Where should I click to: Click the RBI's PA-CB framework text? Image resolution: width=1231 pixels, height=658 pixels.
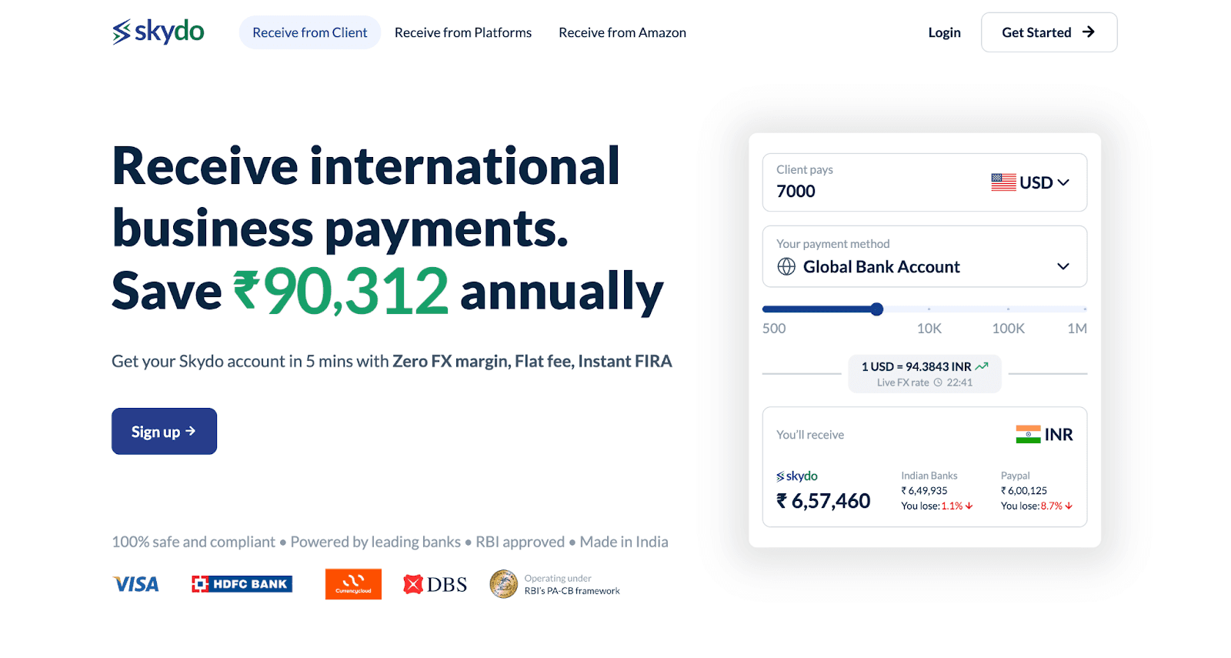click(x=572, y=591)
